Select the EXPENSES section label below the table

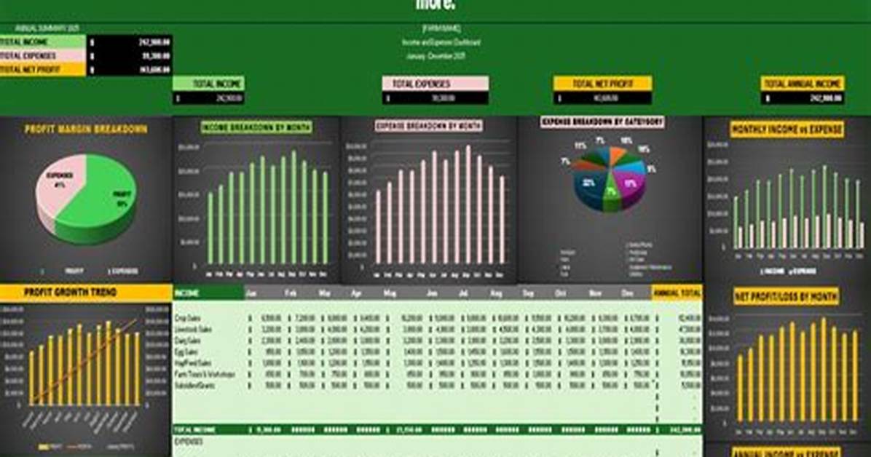coord(189,442)
